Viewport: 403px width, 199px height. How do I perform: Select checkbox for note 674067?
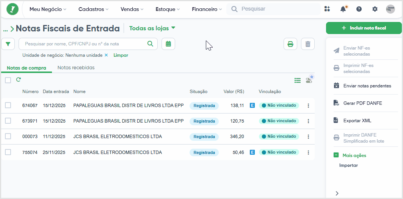point(8,105)
